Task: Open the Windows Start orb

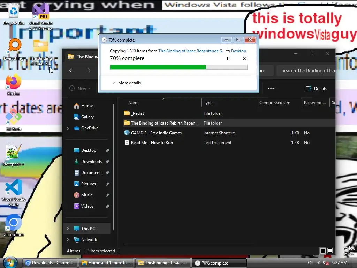Action: pyautogui.click(x=10, y=262)
